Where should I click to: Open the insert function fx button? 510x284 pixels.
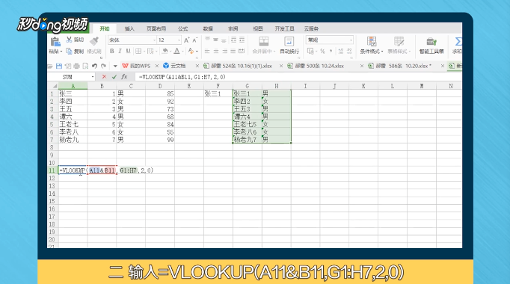pyautogui.click(x=124, y=77)
